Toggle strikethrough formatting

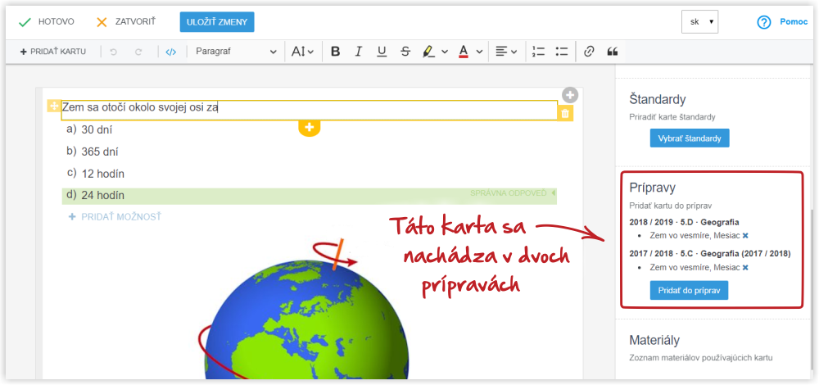pyautogui.click(x=405, y=52)
